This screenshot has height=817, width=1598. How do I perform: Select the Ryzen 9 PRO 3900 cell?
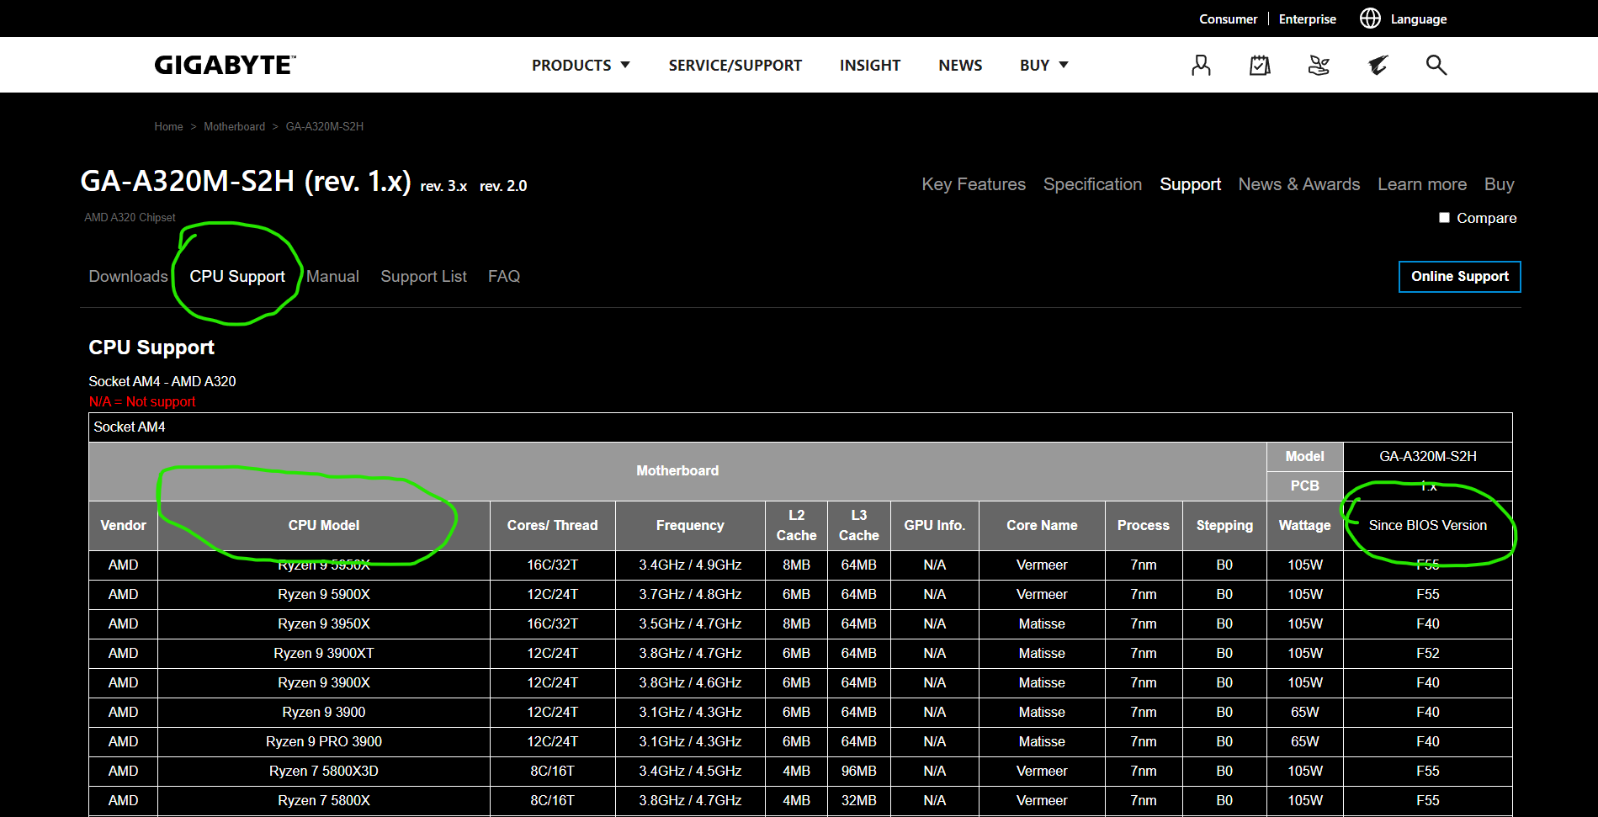(x=324, y=742)
